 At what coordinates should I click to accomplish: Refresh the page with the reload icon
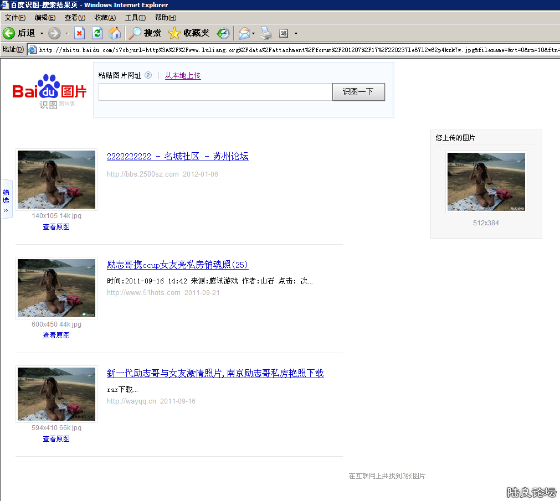(x=96, y=33)
